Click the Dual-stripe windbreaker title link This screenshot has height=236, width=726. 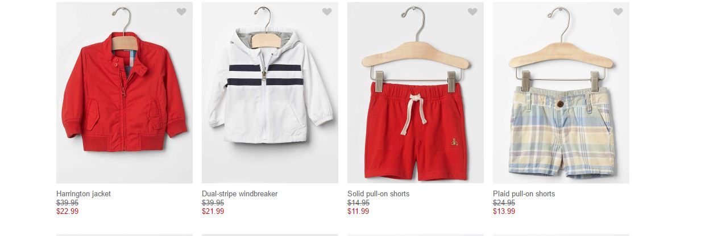coord(240,194)
